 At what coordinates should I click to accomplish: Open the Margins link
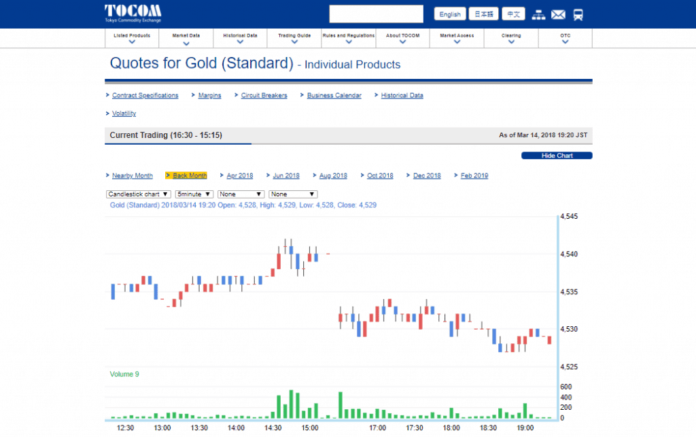coord(209,95)
